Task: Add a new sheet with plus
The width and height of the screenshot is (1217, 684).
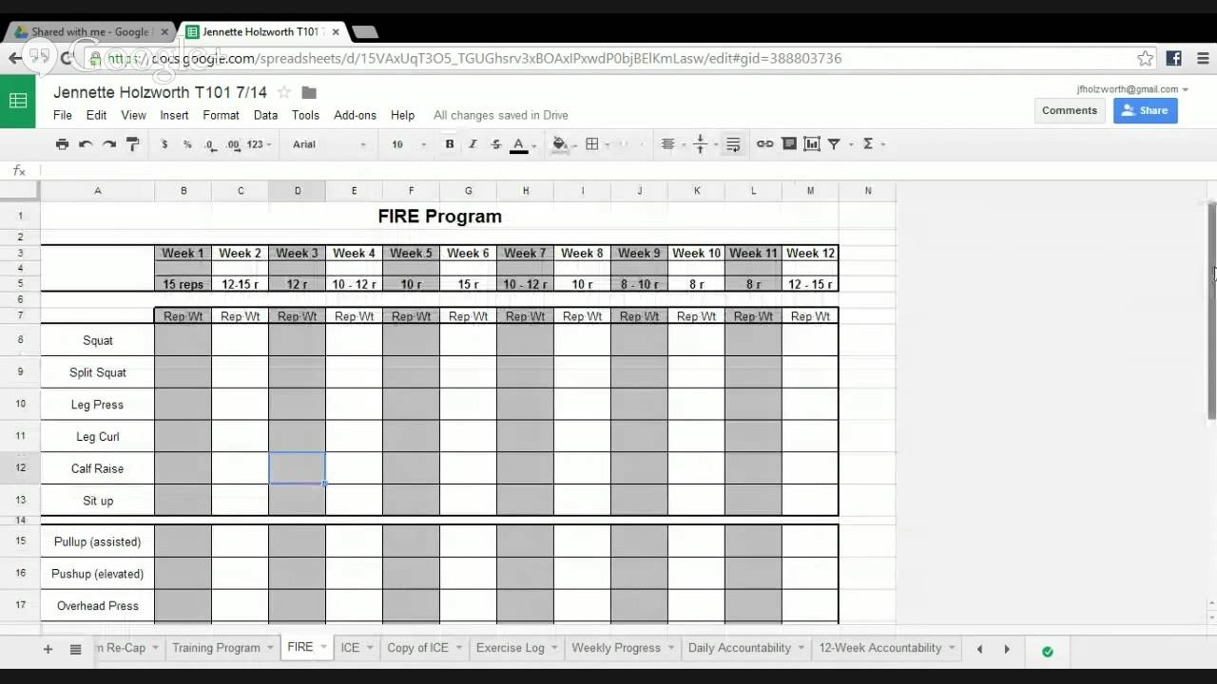Action: (48, 649)
